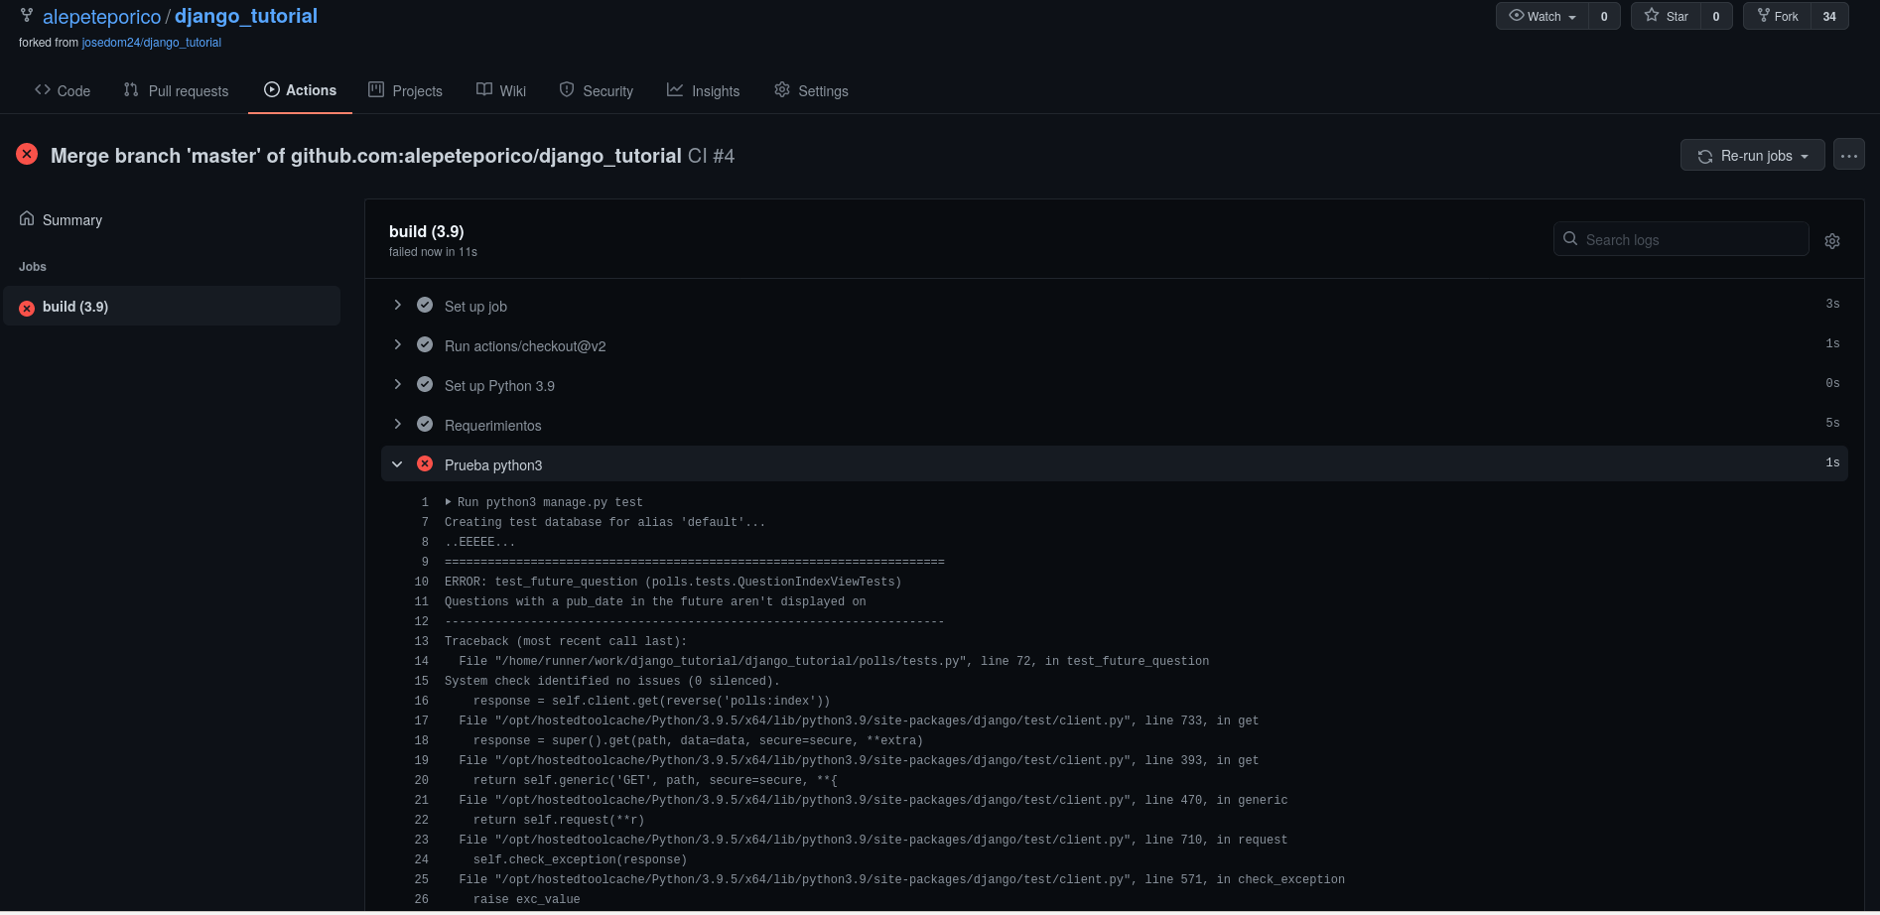The width and height of the screenshot is (1880, 915).
Task: Open the Projects tab
Action: (405, 90)
